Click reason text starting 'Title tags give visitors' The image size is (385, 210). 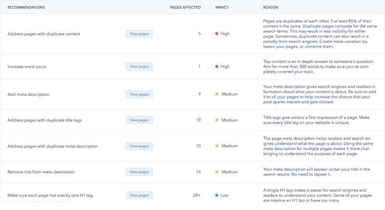[316, 120]
